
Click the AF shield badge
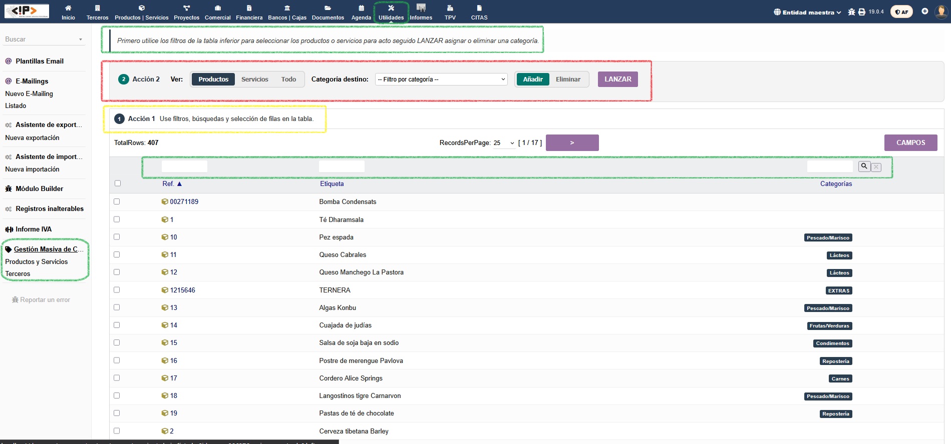(x=901, y=12)
